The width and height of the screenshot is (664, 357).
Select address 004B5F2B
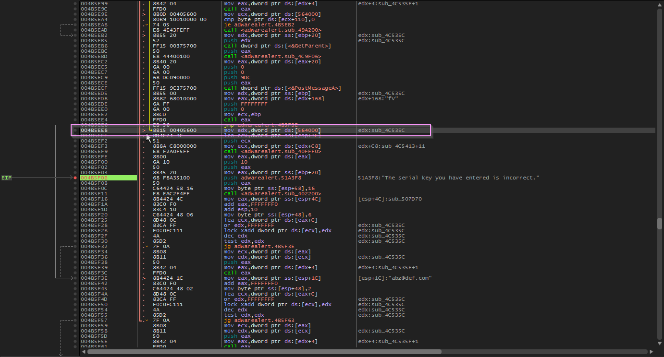pos(94,230)
